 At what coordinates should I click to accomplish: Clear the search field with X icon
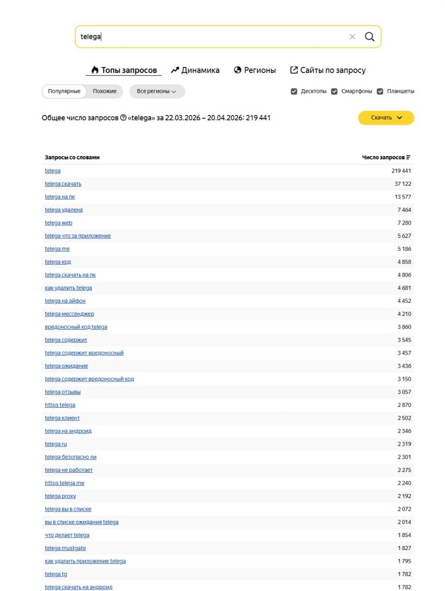[x=352, y=37]
